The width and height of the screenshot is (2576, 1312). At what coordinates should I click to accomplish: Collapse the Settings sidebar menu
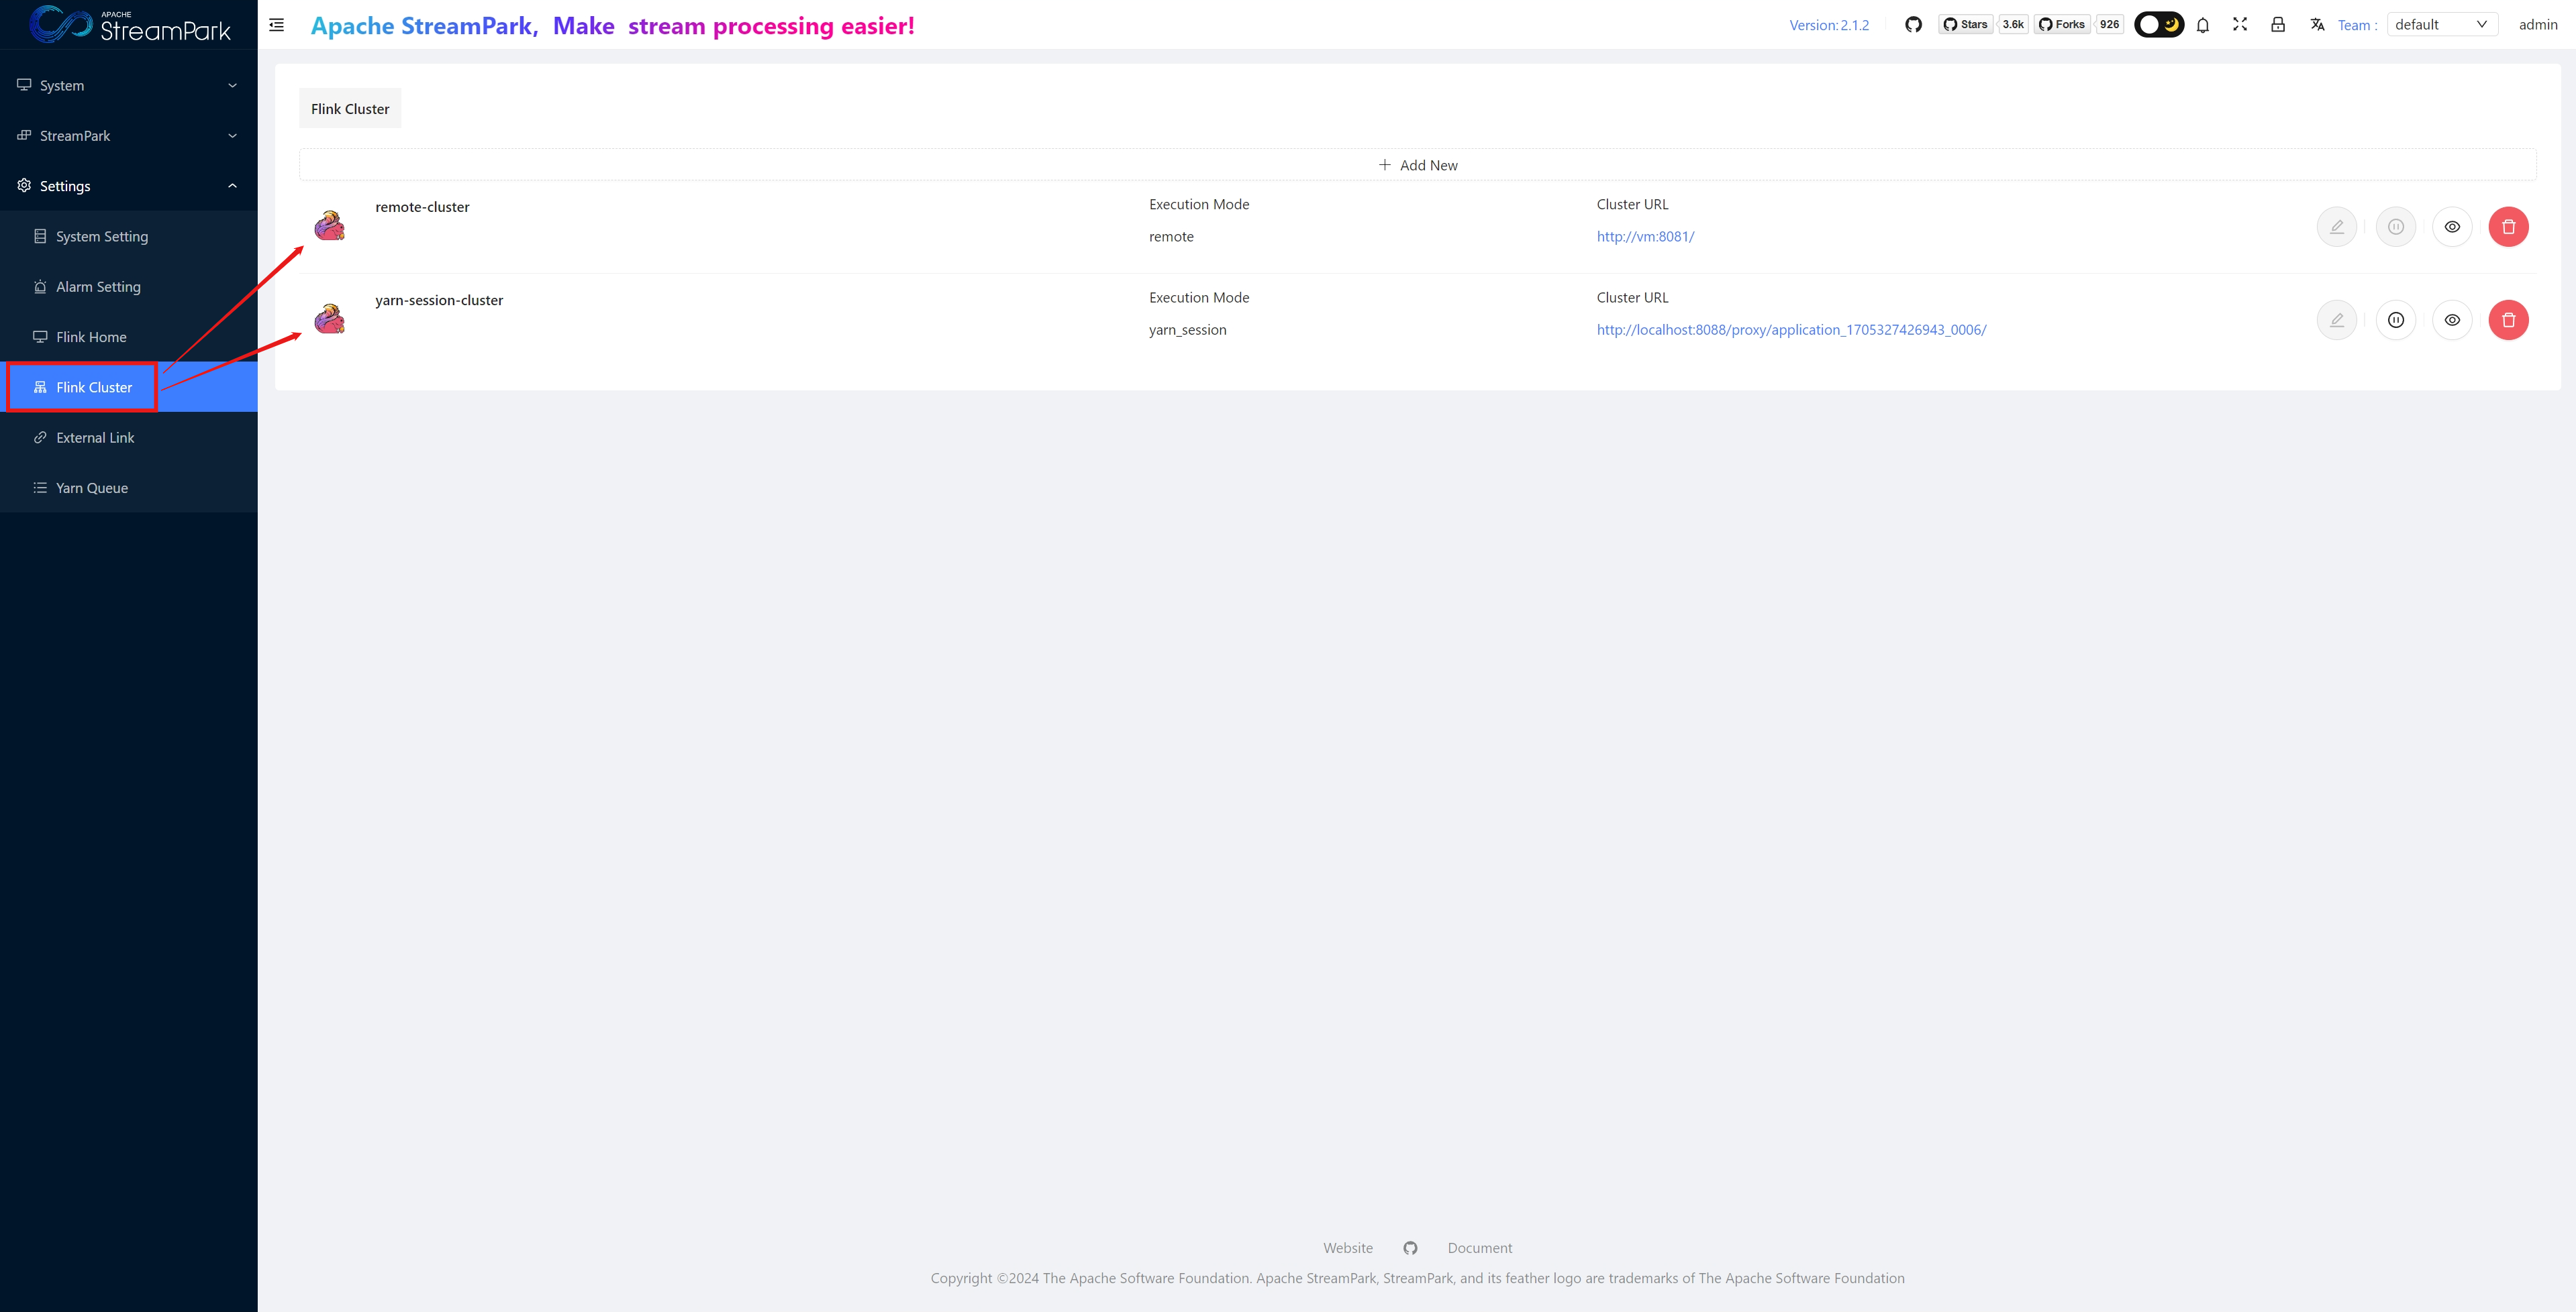click(x=128, y=186)
